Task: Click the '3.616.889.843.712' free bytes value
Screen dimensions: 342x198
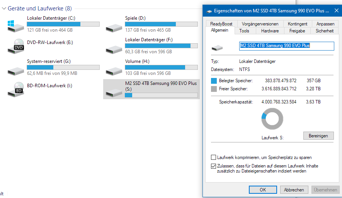Action: (x=279, y=89)
